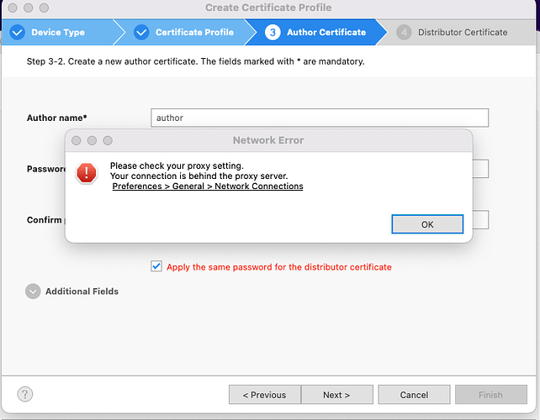Click the < Previous button
The image size is (540, 420).
click(265, 395)
